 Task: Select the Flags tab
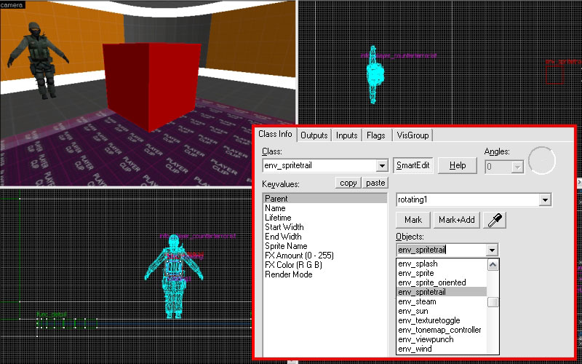click(x=375, y=135)
